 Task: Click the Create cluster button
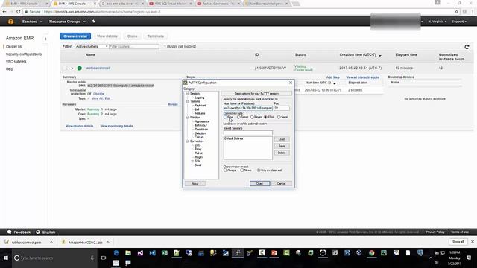coord(75,36)
